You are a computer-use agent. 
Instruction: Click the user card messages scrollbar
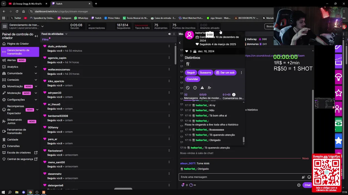coord(243,140)
